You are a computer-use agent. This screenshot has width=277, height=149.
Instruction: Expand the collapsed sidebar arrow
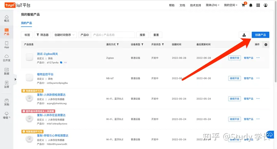15,79
